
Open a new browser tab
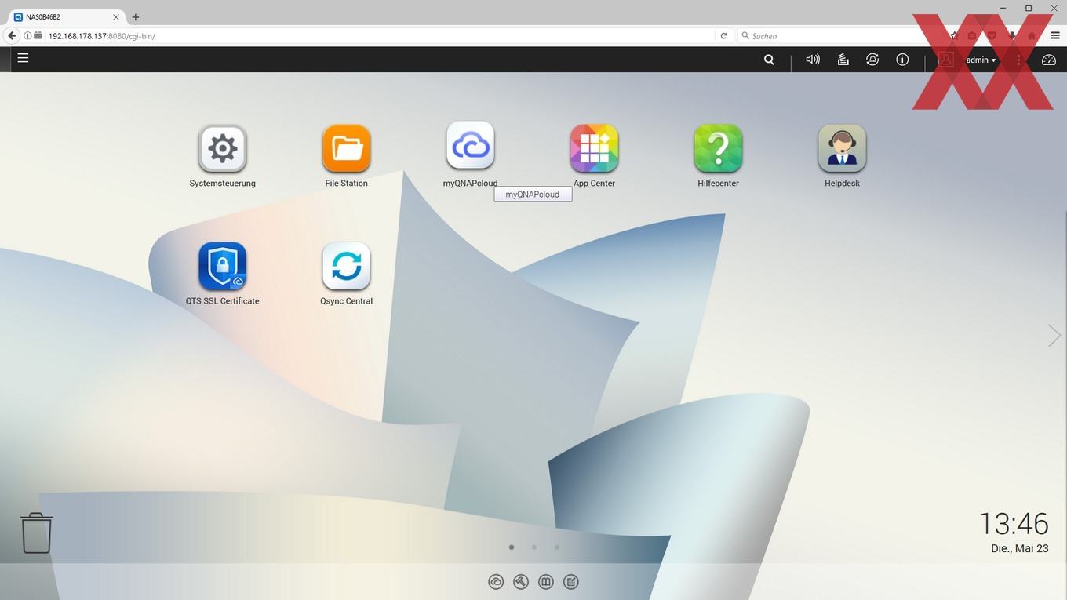pyautogui.click(x=136, y=16)
